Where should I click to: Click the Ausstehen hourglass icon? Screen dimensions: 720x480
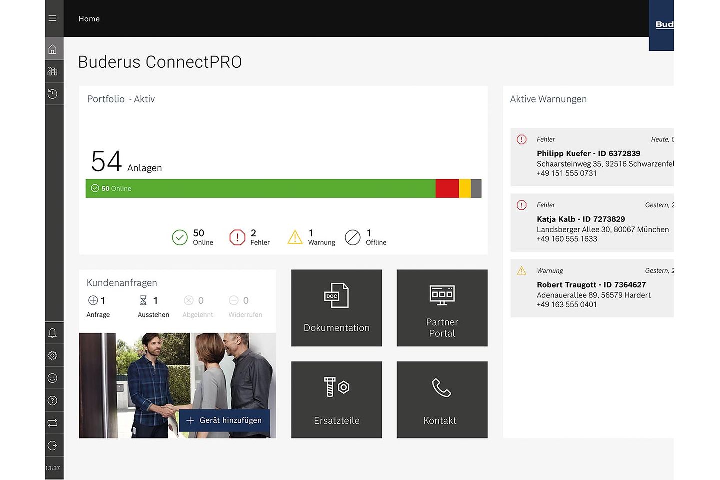tap(143, 300)
